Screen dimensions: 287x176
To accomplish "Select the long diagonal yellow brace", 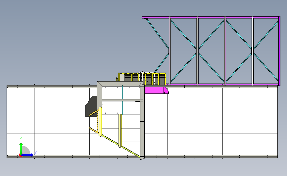I will point(115,142).
